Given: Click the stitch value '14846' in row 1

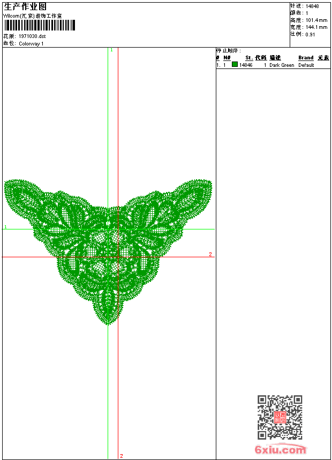Looking at the screenshot, I should point(246,65).
